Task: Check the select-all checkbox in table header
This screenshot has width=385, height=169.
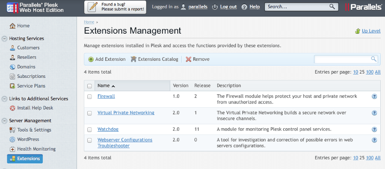Action: click(90, 86)
